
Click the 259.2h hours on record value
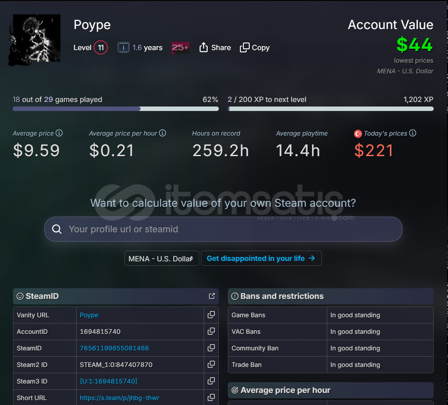[x=221, y=150]
